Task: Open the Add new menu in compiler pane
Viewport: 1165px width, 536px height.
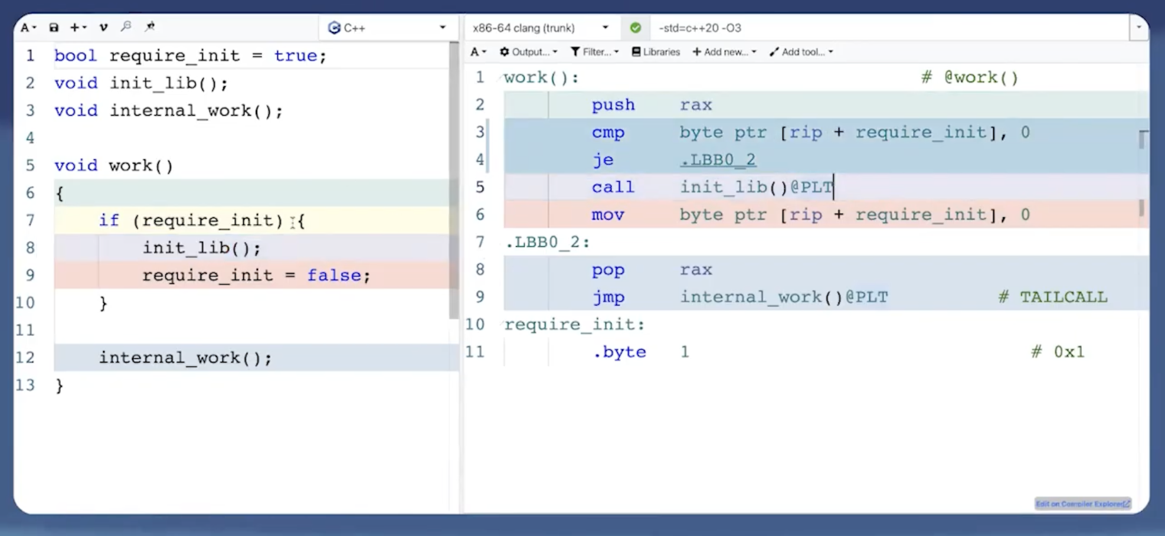Action: coord(724,52)
